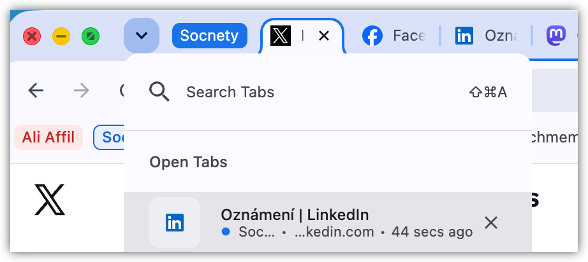
Task: Open the blue Soc bookmark group chip
Action: click(109, 137)
